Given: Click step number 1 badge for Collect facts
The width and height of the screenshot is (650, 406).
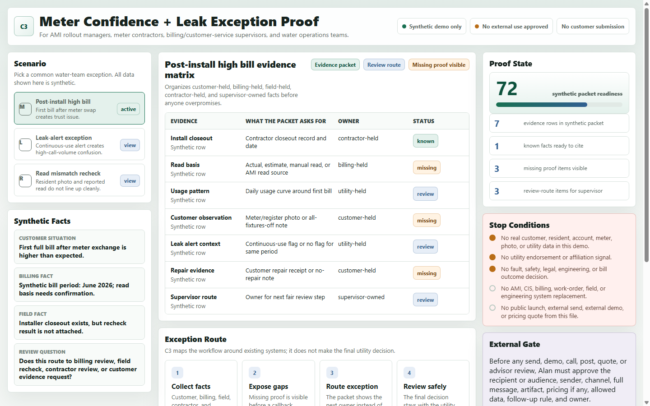Looking at the screenshot, I should click(177, 373).
